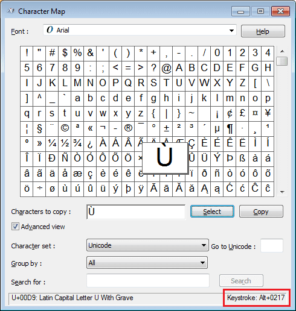The image size is (296, 311).
Task: Open the Font dropdown showing Arial
Action: 140,30
